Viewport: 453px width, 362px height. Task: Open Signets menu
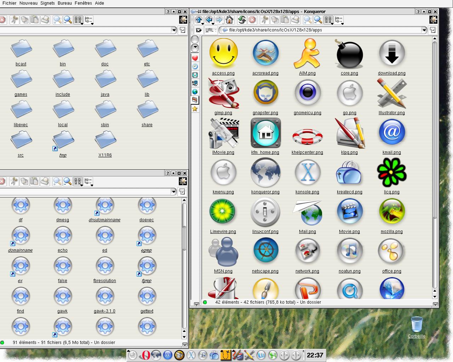pos(47,3)
